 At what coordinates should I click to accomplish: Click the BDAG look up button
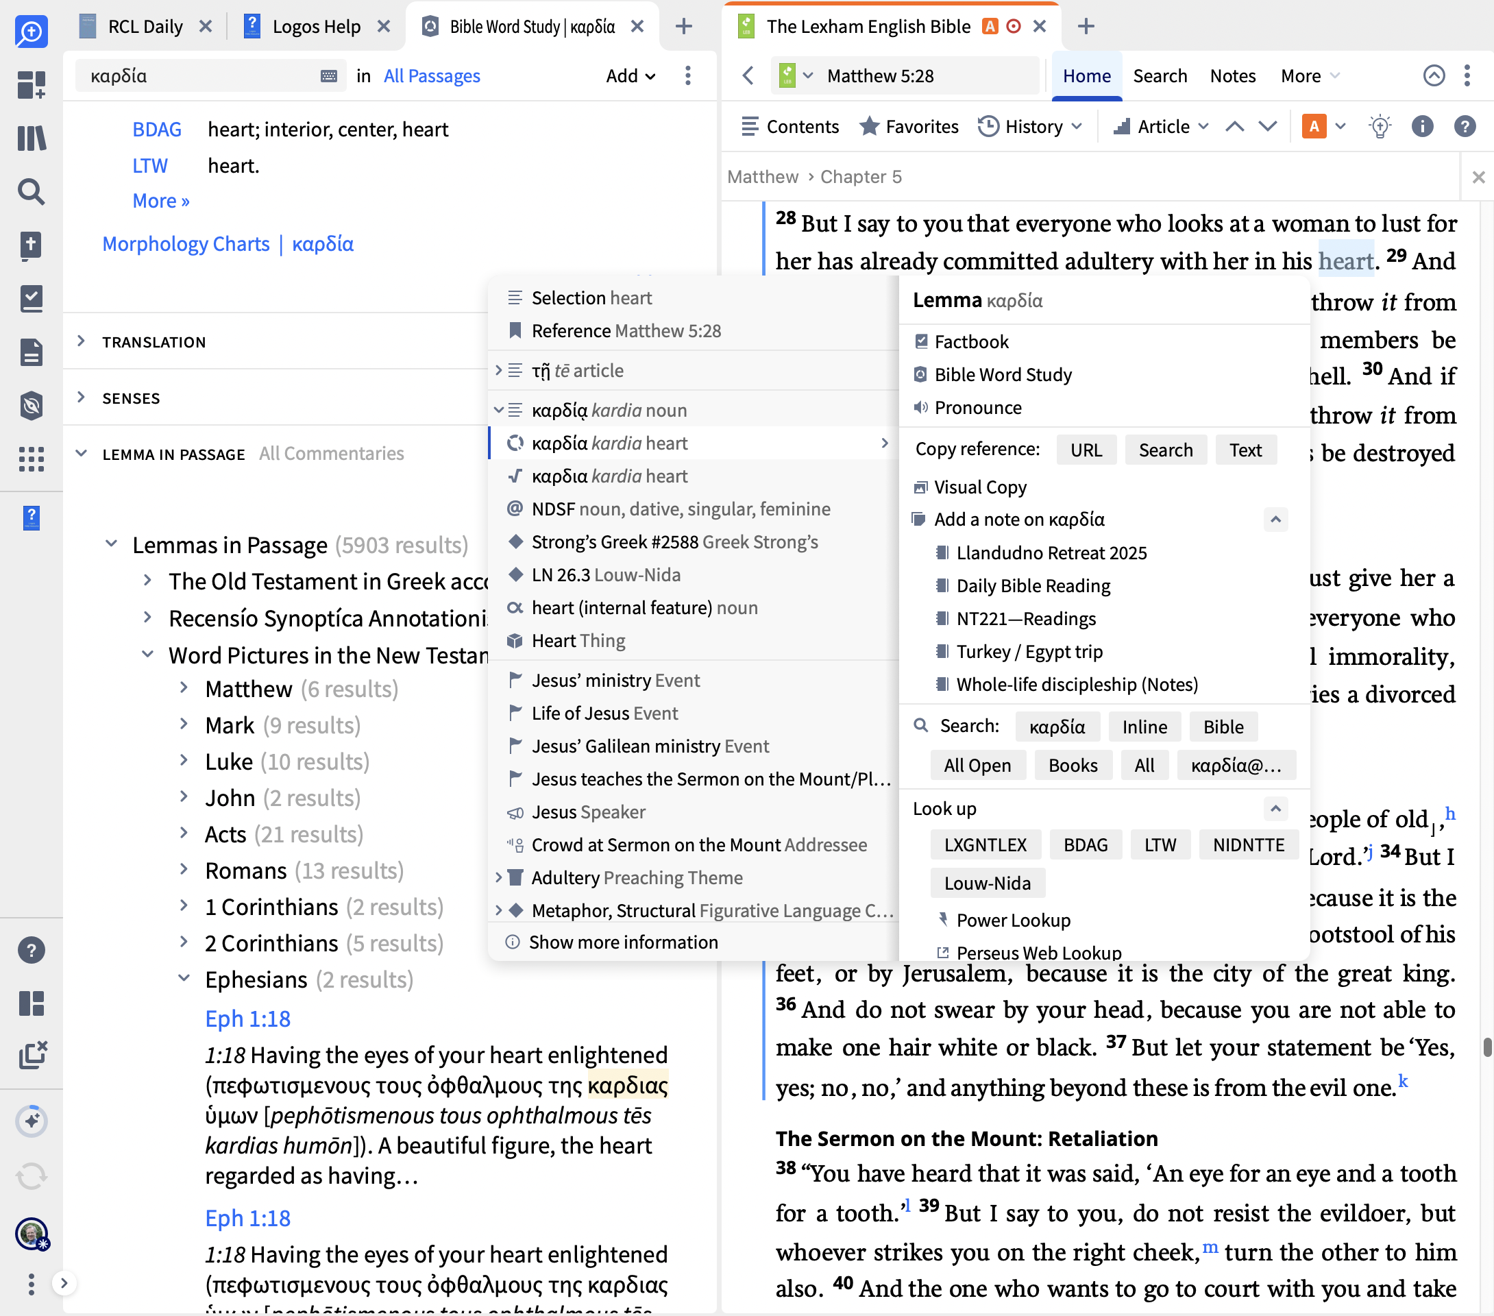[1086, 845]
